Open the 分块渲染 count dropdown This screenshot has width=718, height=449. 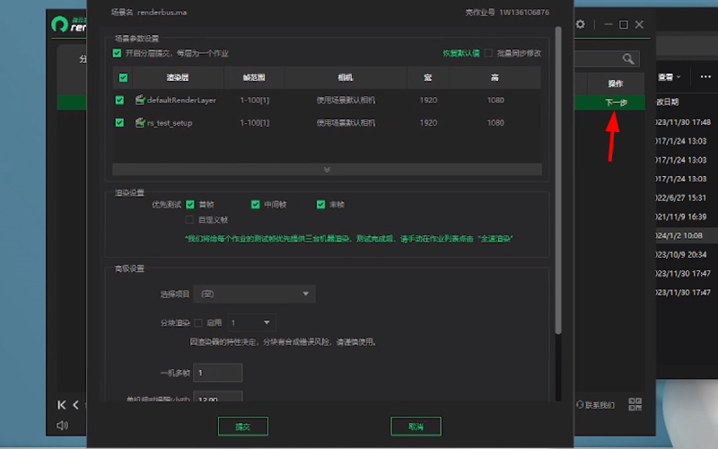pyautogui.click(x=251, y=321)
